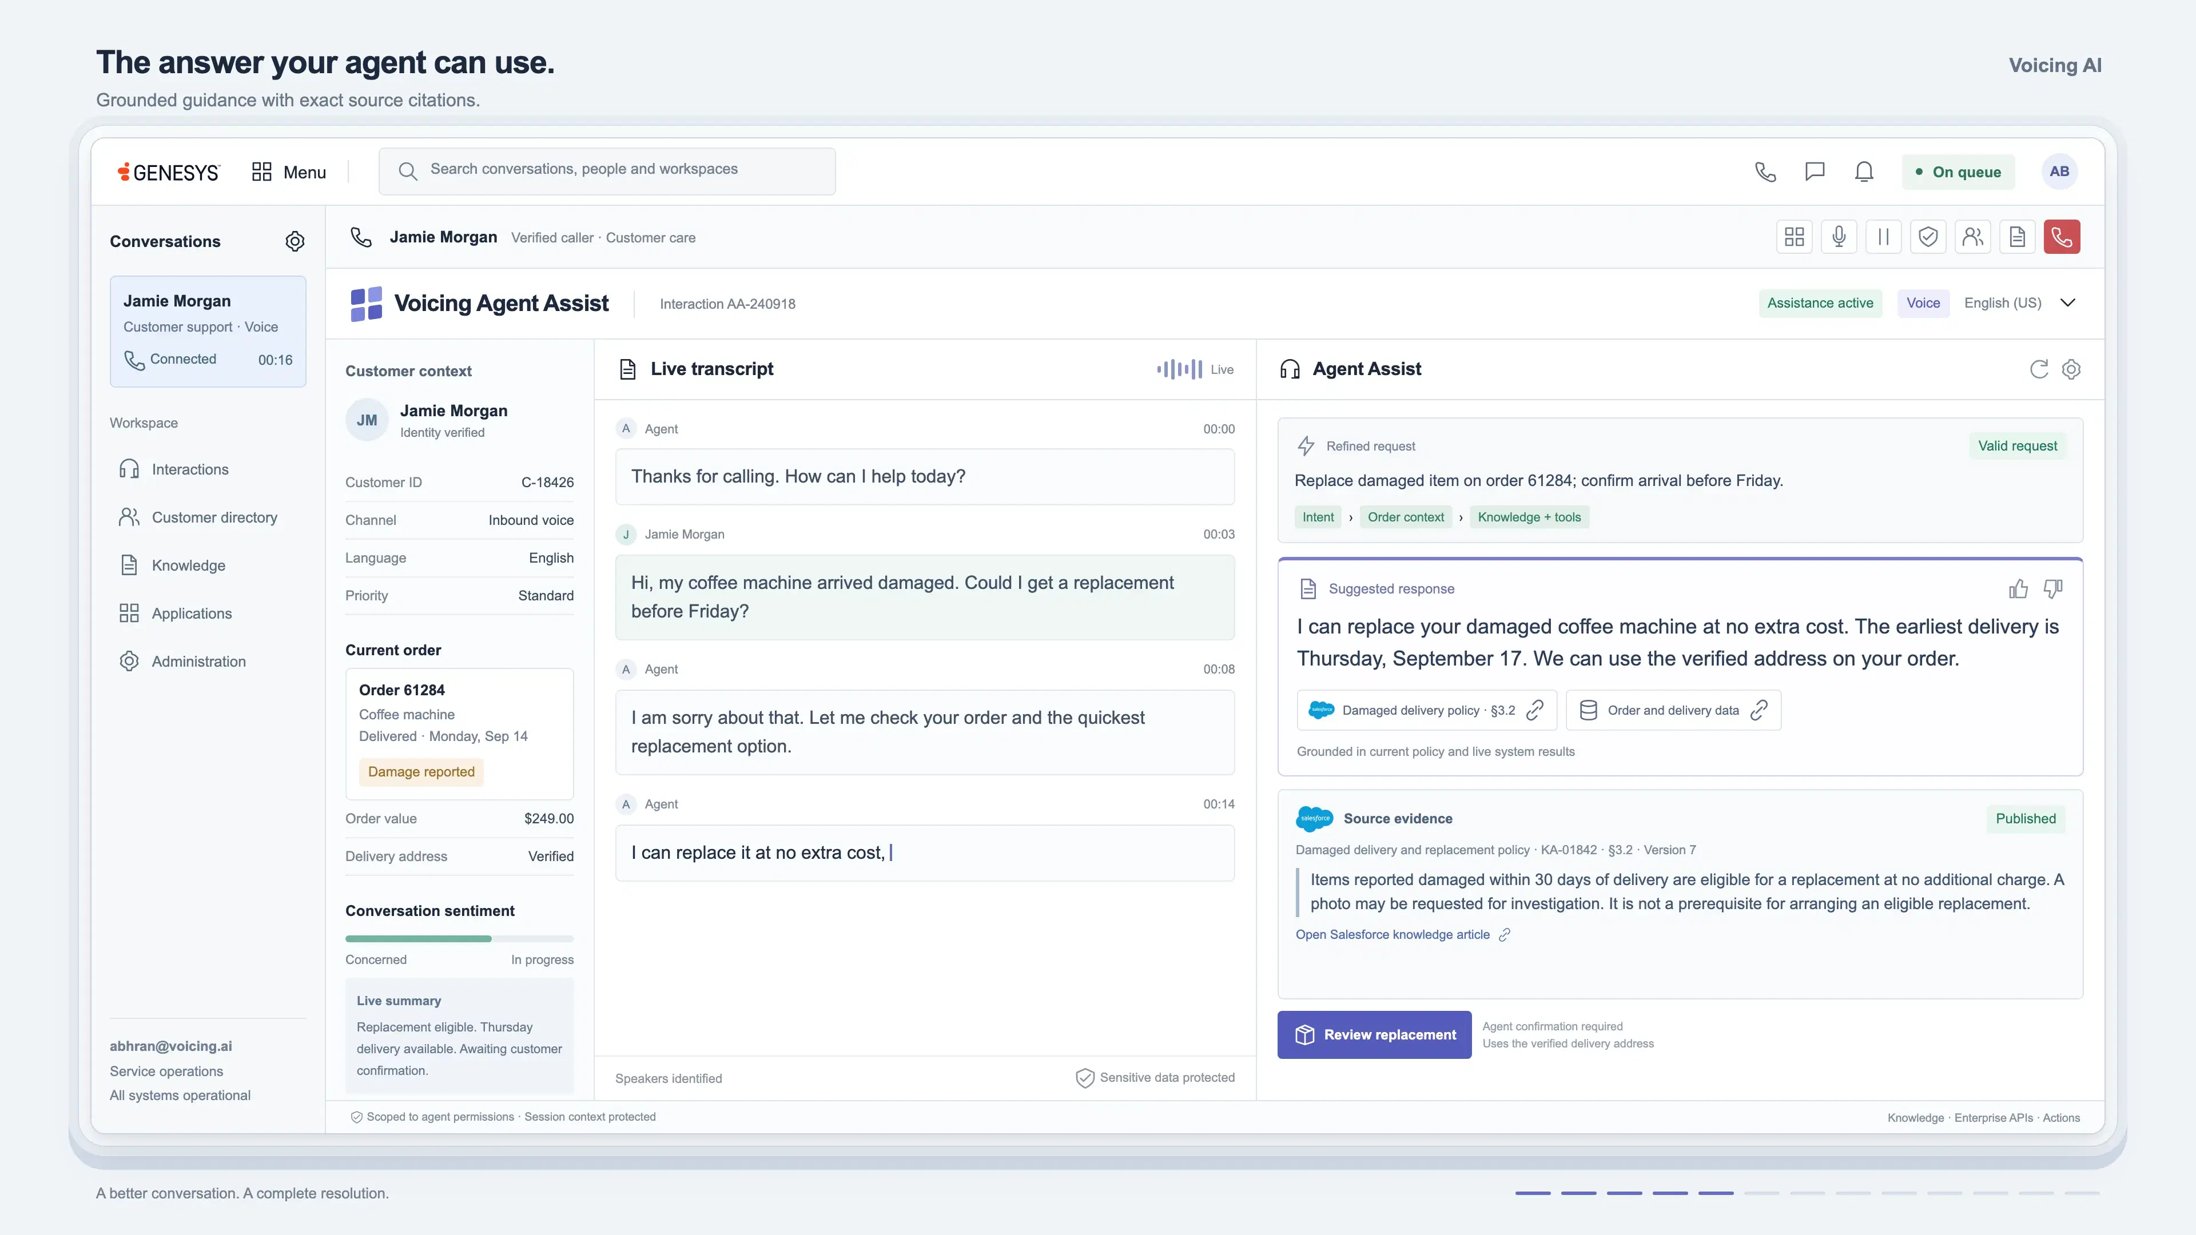Open Salesforce knowledge article link

click(1402, 935)
